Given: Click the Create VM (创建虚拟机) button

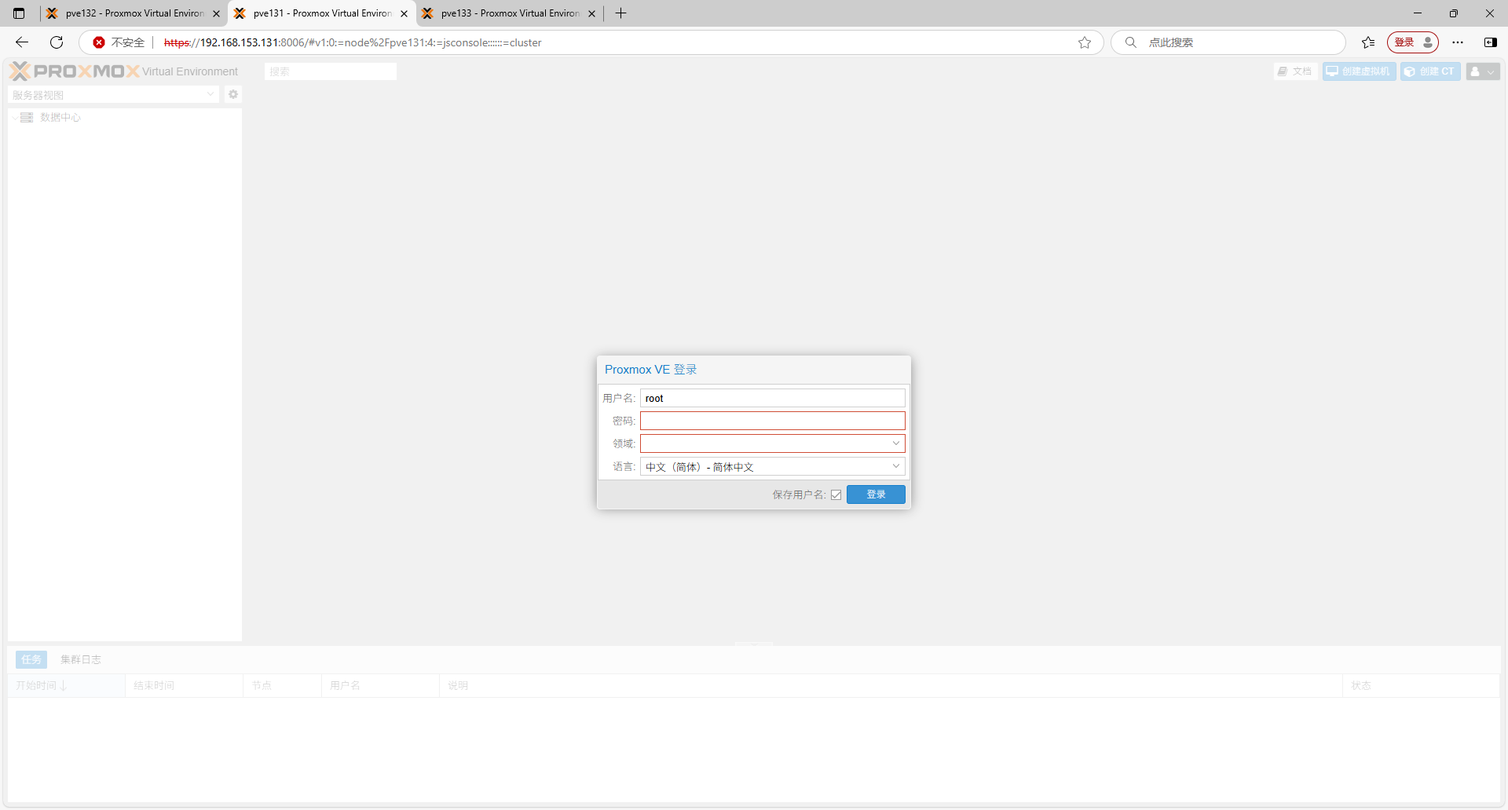Looking at the screenshot, I should 1359,71.
